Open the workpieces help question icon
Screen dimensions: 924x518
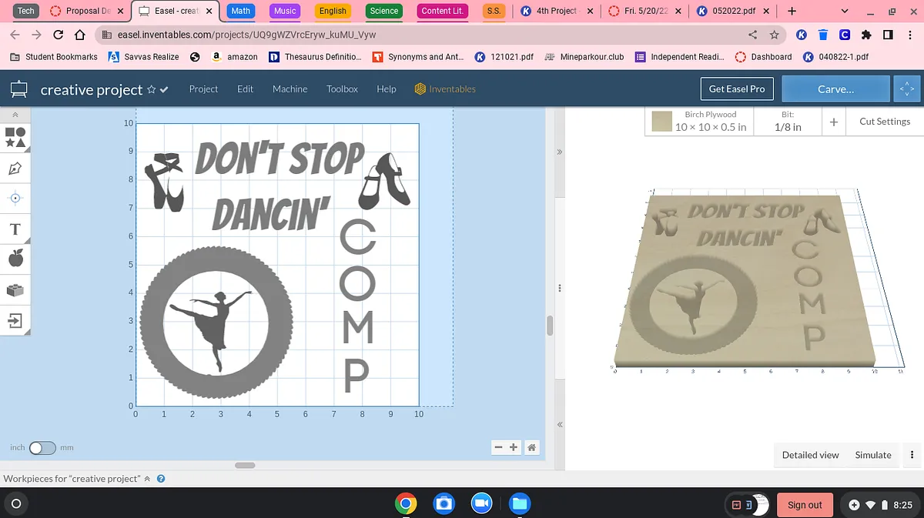coord(161,479)
